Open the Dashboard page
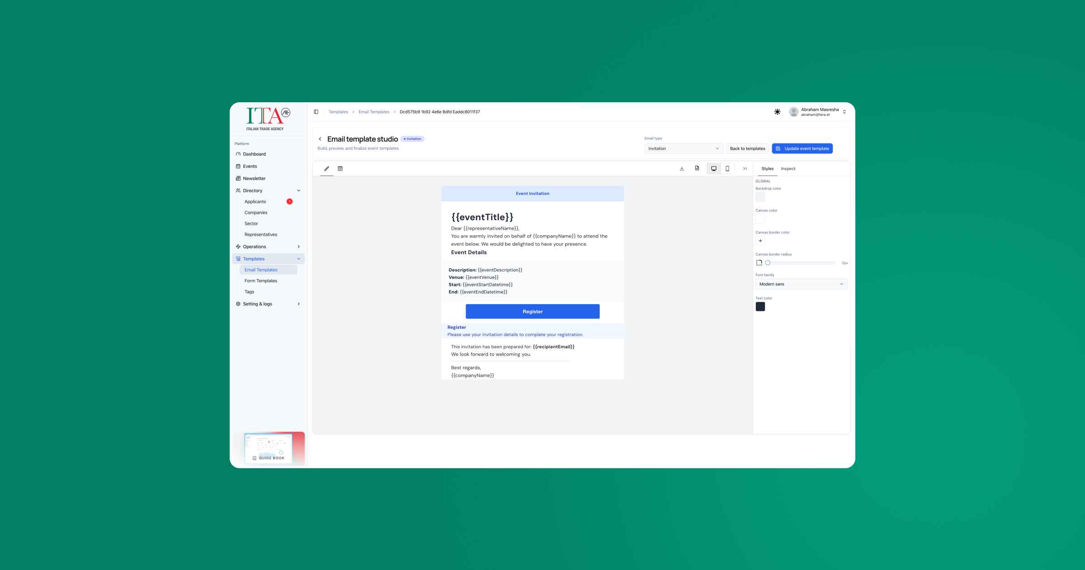Screen dimensions: 1085x570 click(269, 154)
